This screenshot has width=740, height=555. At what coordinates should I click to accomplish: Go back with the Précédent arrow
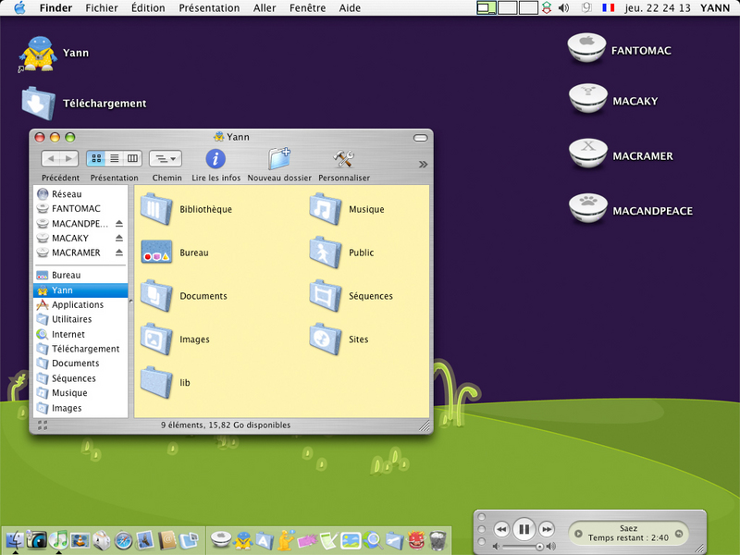coord(51,158)
